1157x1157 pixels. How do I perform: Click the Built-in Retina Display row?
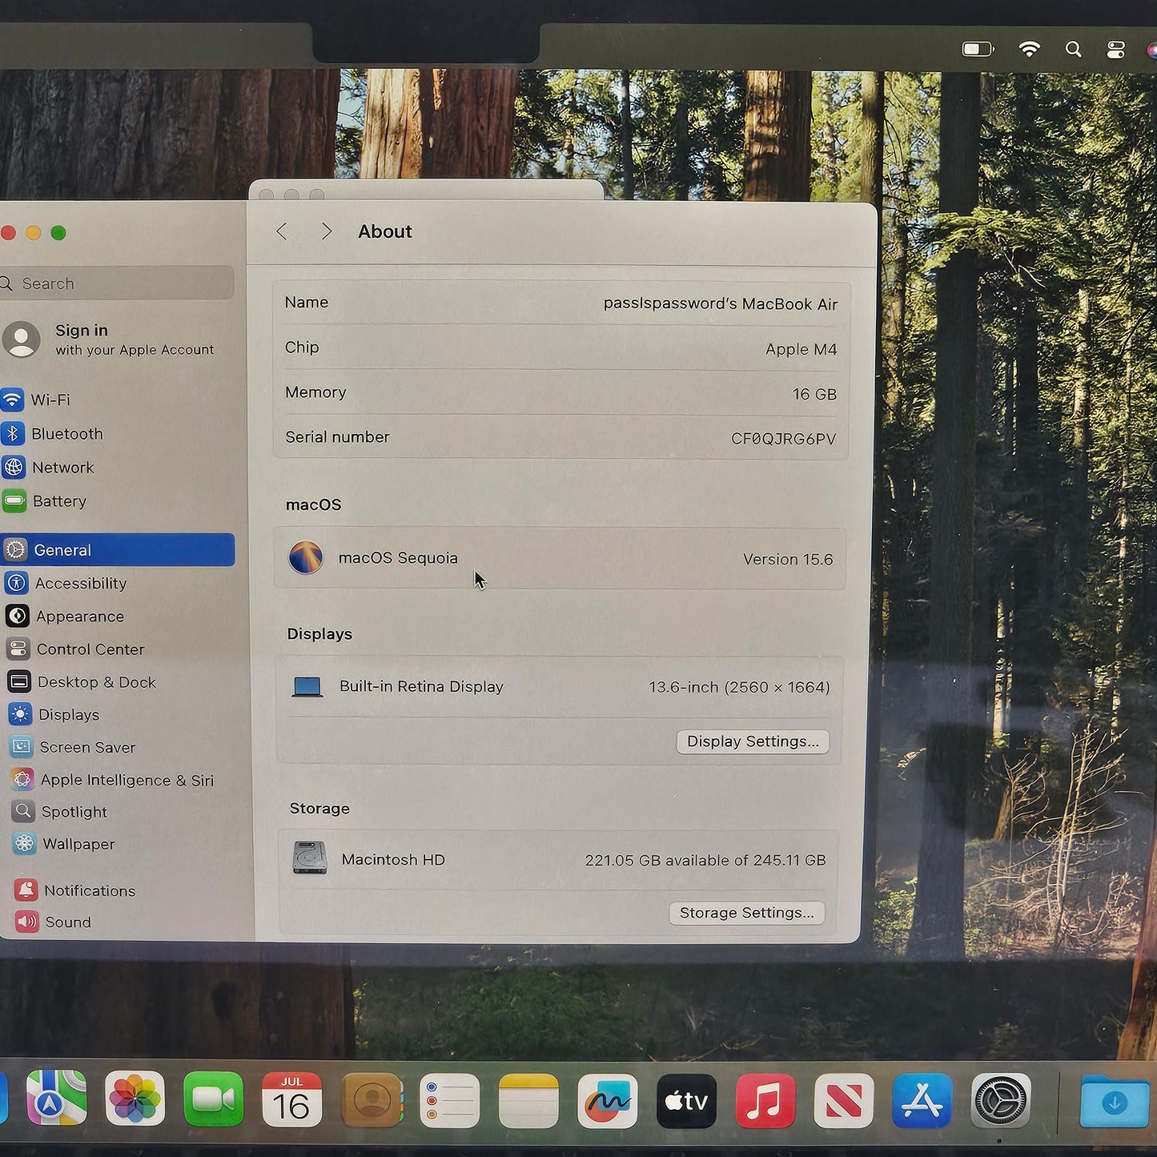tap(560, 687)
